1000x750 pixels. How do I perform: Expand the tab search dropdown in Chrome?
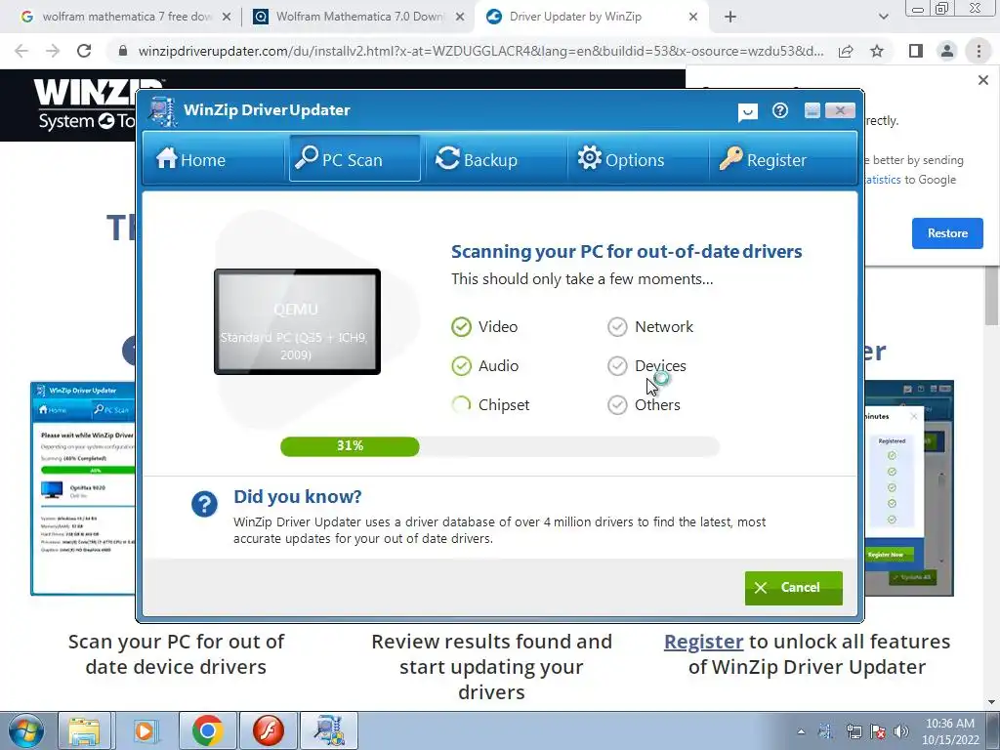click(883, 17)
